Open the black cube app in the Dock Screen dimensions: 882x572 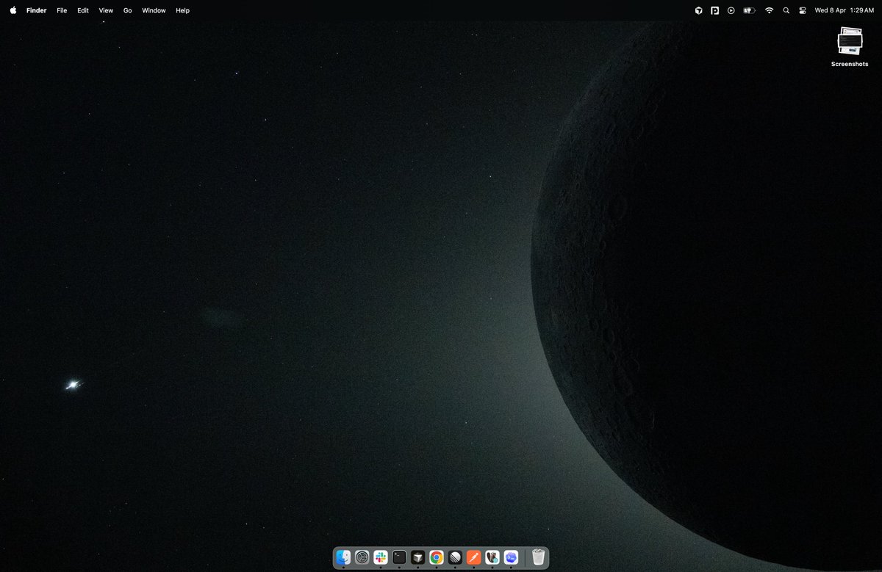pos(417,557)
